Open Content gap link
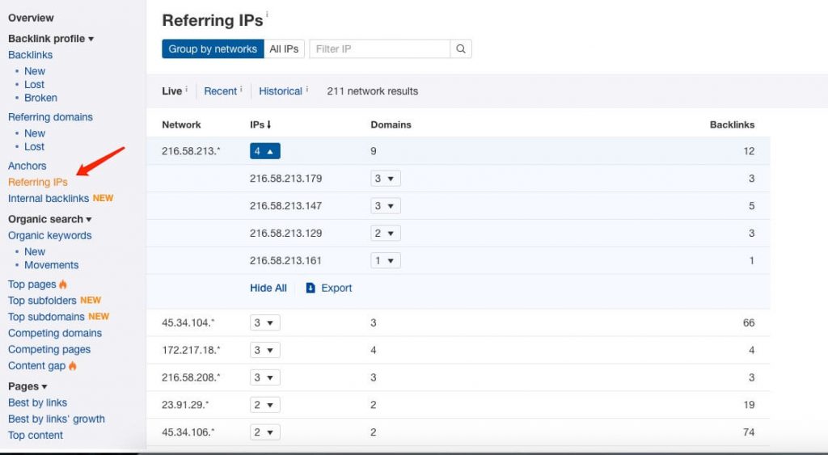The width and height of the screenshot is (828, 455). point(36,366)
